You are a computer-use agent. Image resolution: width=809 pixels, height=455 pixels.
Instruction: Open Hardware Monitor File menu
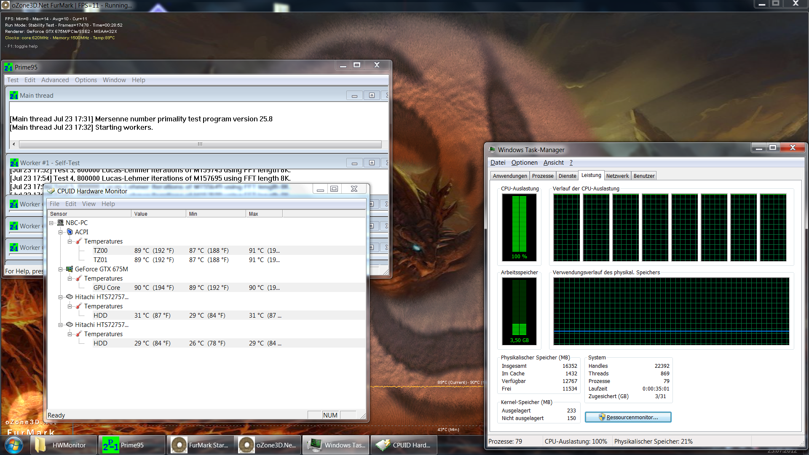(x=54, y=204)
